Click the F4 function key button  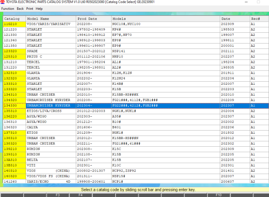click(x=80, y=195)
